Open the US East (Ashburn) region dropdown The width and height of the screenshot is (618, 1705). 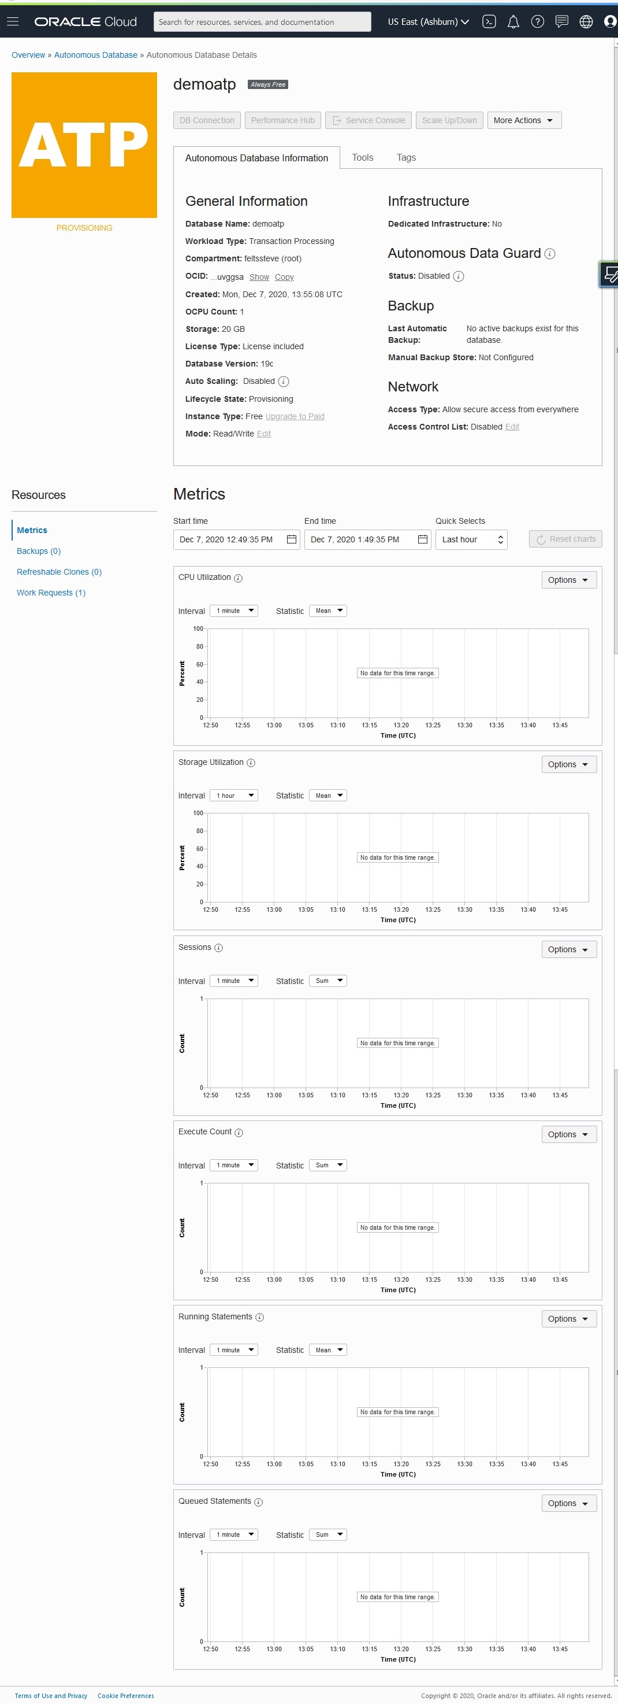(429, 22)
